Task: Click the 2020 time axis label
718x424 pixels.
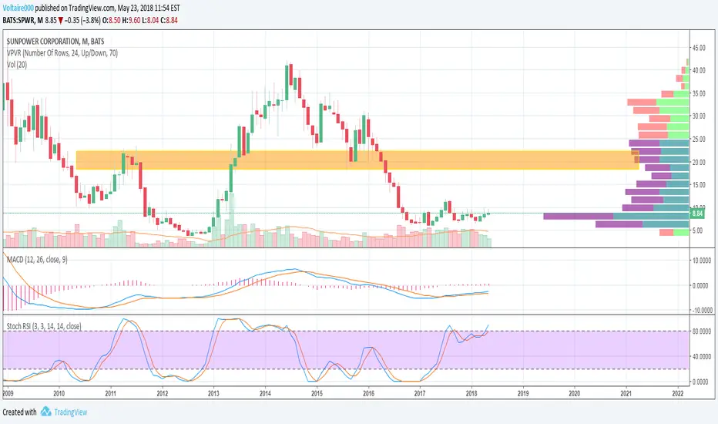Action: coord(575,393)
